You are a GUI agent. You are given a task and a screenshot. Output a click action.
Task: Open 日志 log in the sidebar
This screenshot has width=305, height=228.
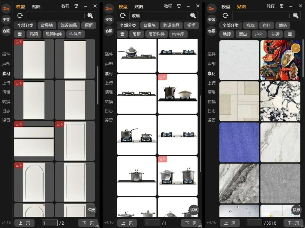coord(6,111)
